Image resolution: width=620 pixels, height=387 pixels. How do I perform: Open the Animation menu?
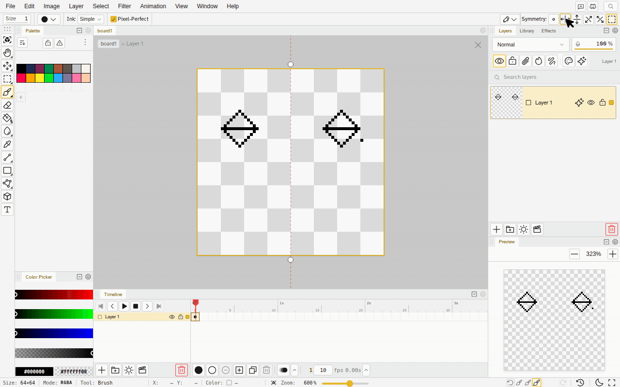tap(153, 6)
